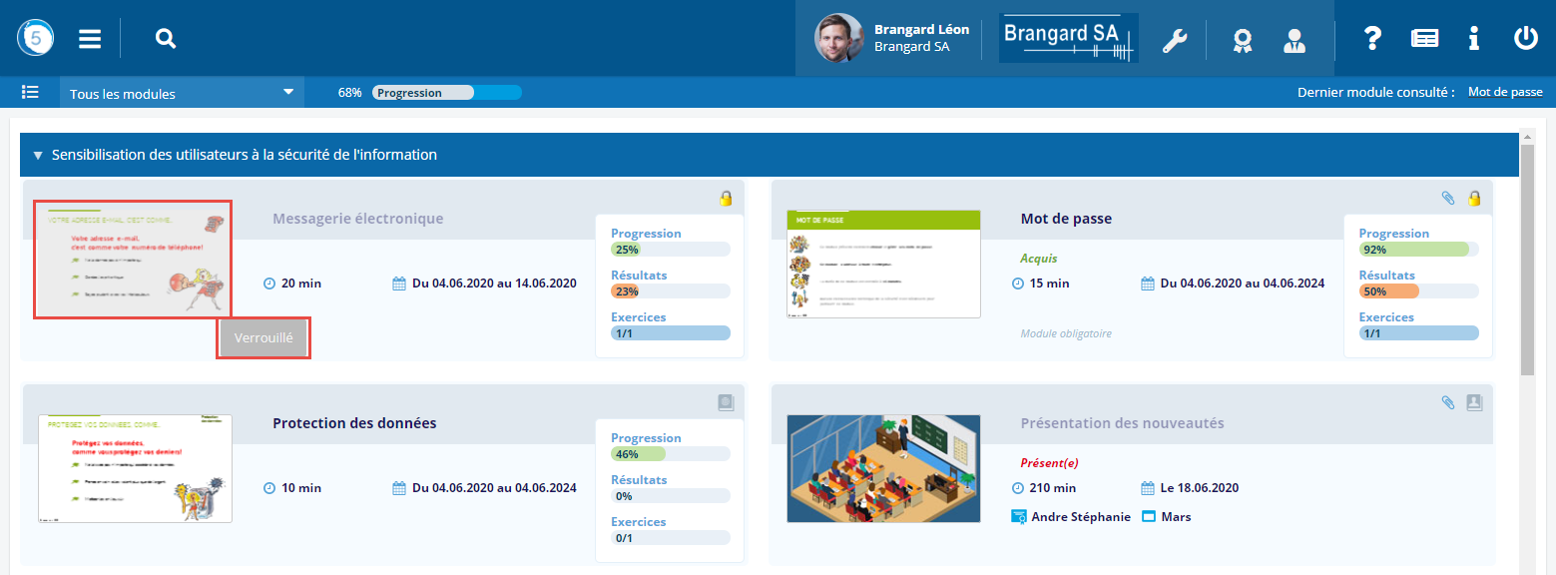The image size is (1556, 575).
Task: Click the information 'i' icon
Action: point(1473,39)
